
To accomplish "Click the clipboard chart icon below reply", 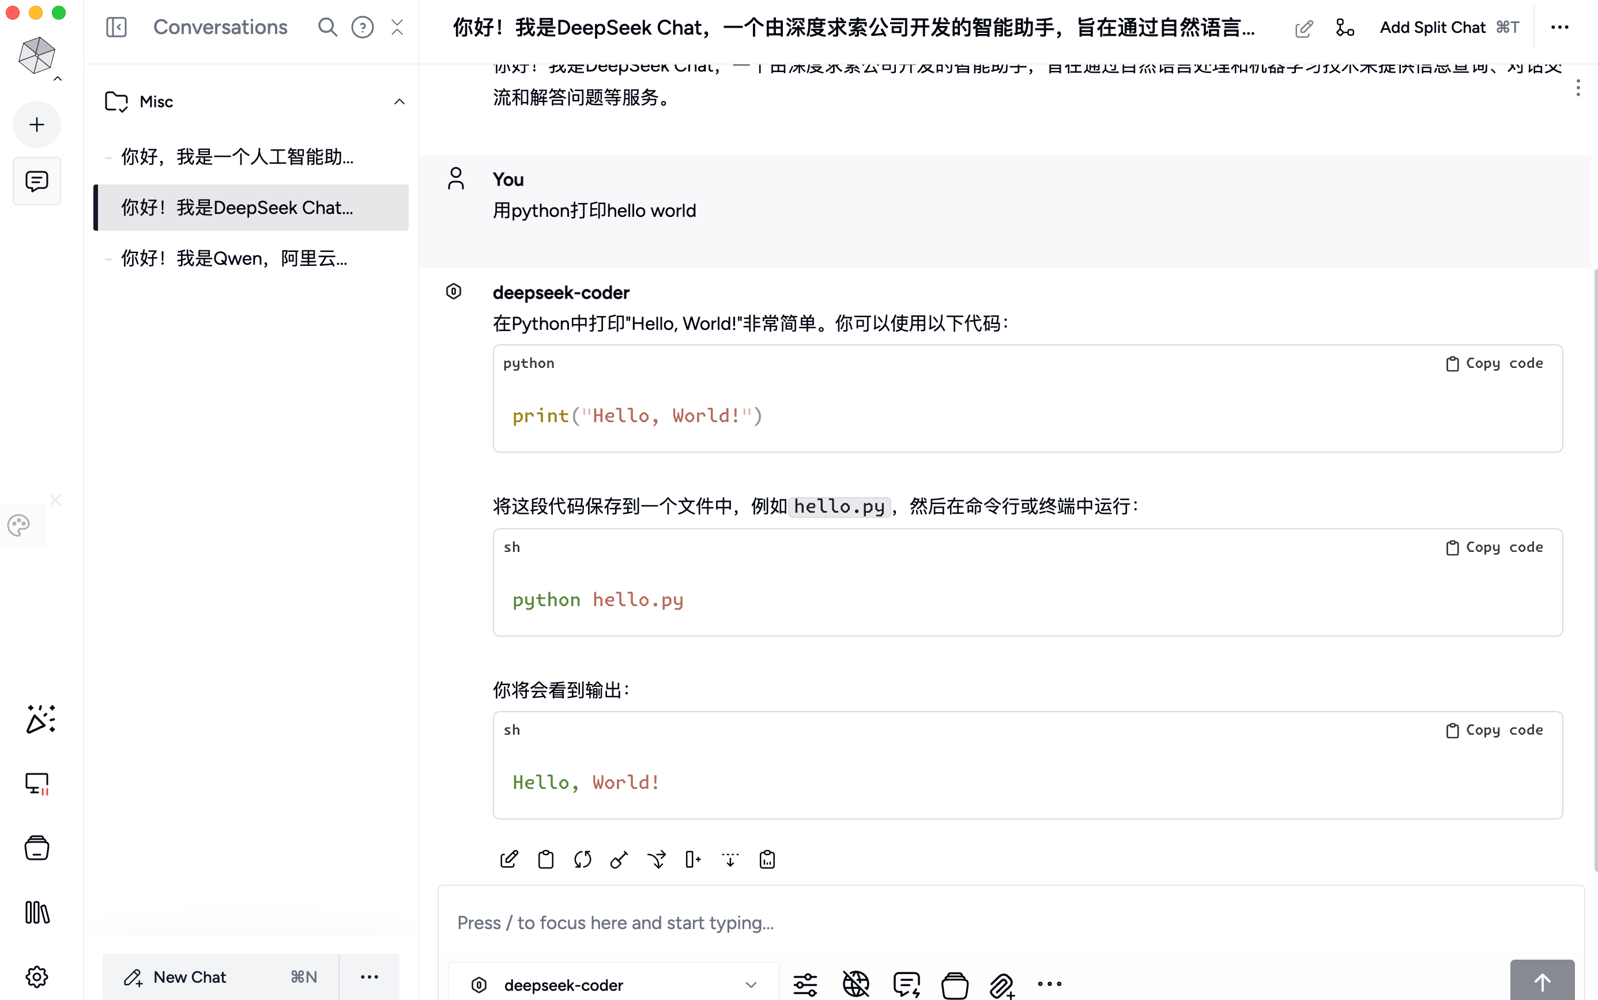I will coord(767,859).
